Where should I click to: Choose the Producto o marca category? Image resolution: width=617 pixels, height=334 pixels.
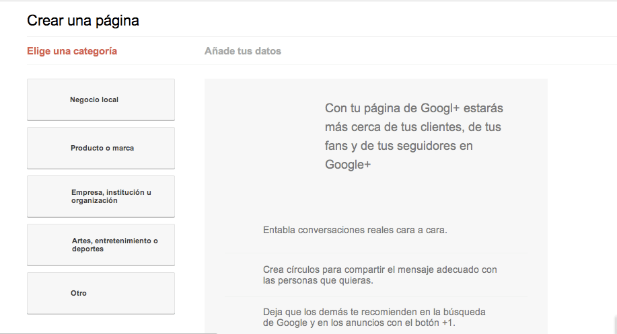100,149
